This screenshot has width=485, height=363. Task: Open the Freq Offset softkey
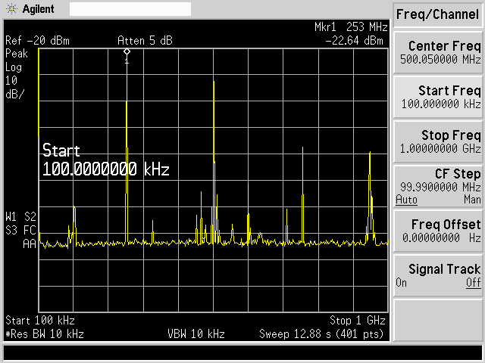pos(438,231)
